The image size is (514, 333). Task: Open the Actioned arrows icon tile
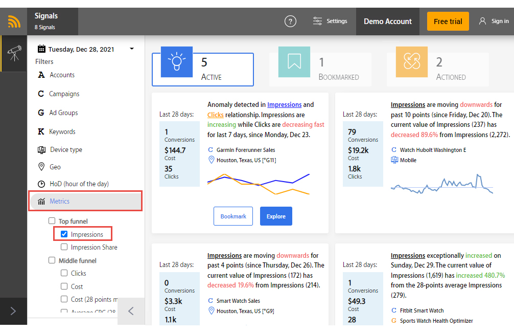coord(412,62)
